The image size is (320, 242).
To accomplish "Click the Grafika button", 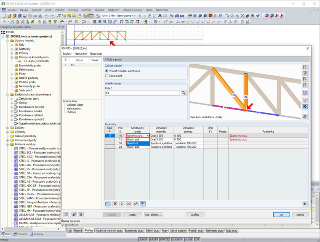I will tap(195, 215).
